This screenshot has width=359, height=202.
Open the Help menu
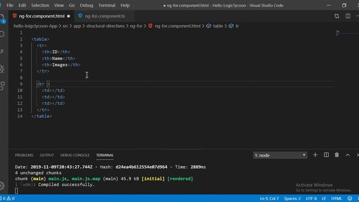[x=125, y=5]
